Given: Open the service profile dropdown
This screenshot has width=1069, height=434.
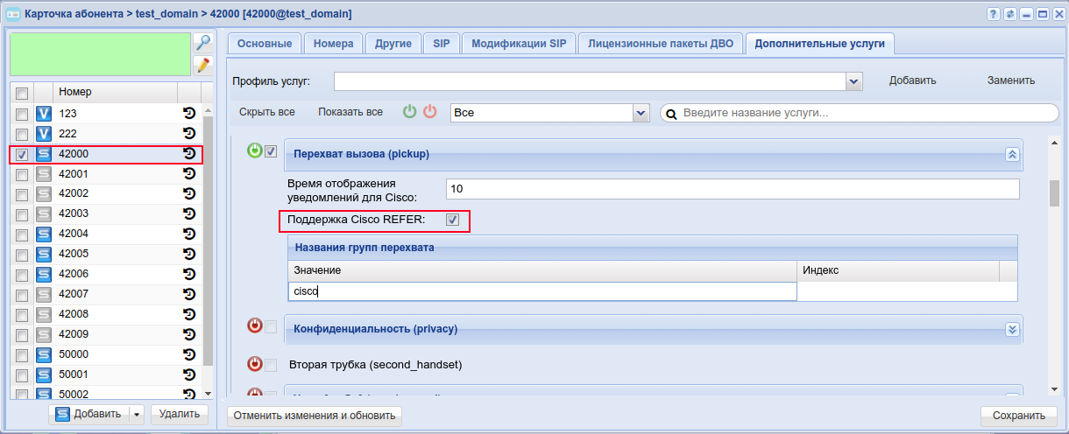Looking at the screenshot, I should [854, 81].
